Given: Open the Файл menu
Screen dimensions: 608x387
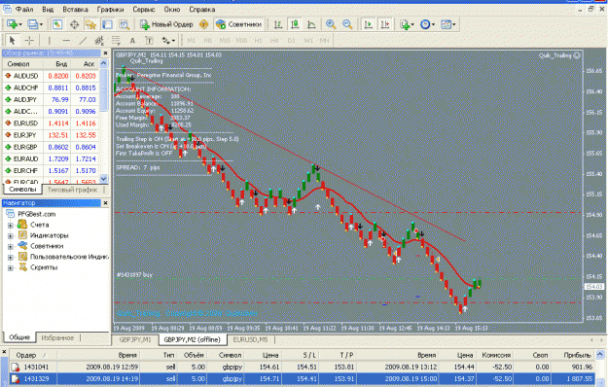Looking at the screenshot, I should (x=24, y=10).
